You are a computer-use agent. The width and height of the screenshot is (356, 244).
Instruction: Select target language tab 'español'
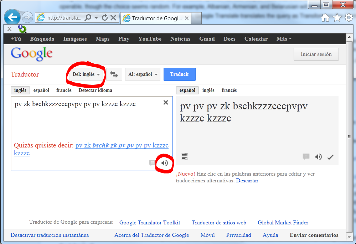[x=187, y=90]
